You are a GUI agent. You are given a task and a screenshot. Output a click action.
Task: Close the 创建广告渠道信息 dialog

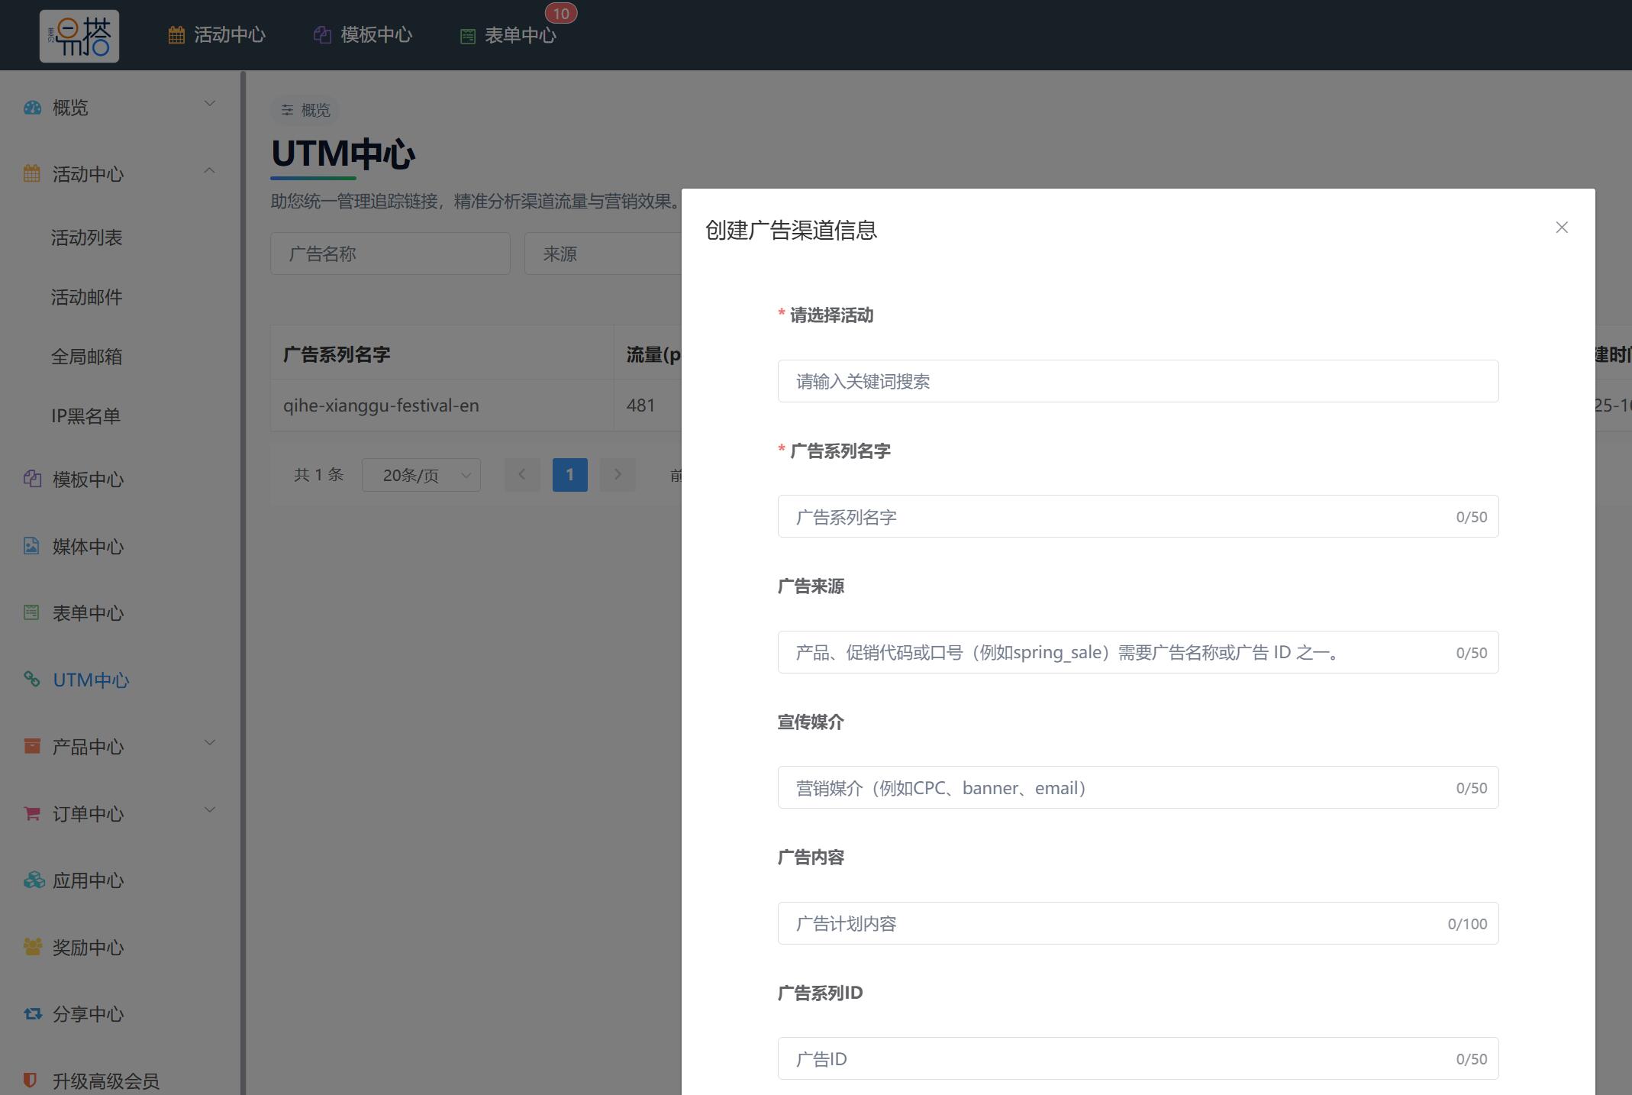[x=1562, y=227]
